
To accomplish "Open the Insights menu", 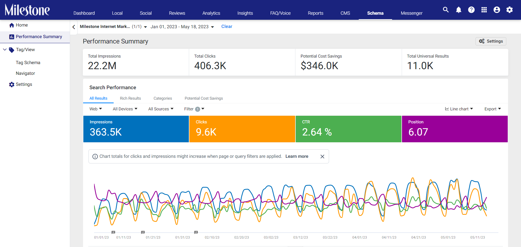I will click(245, 13).
